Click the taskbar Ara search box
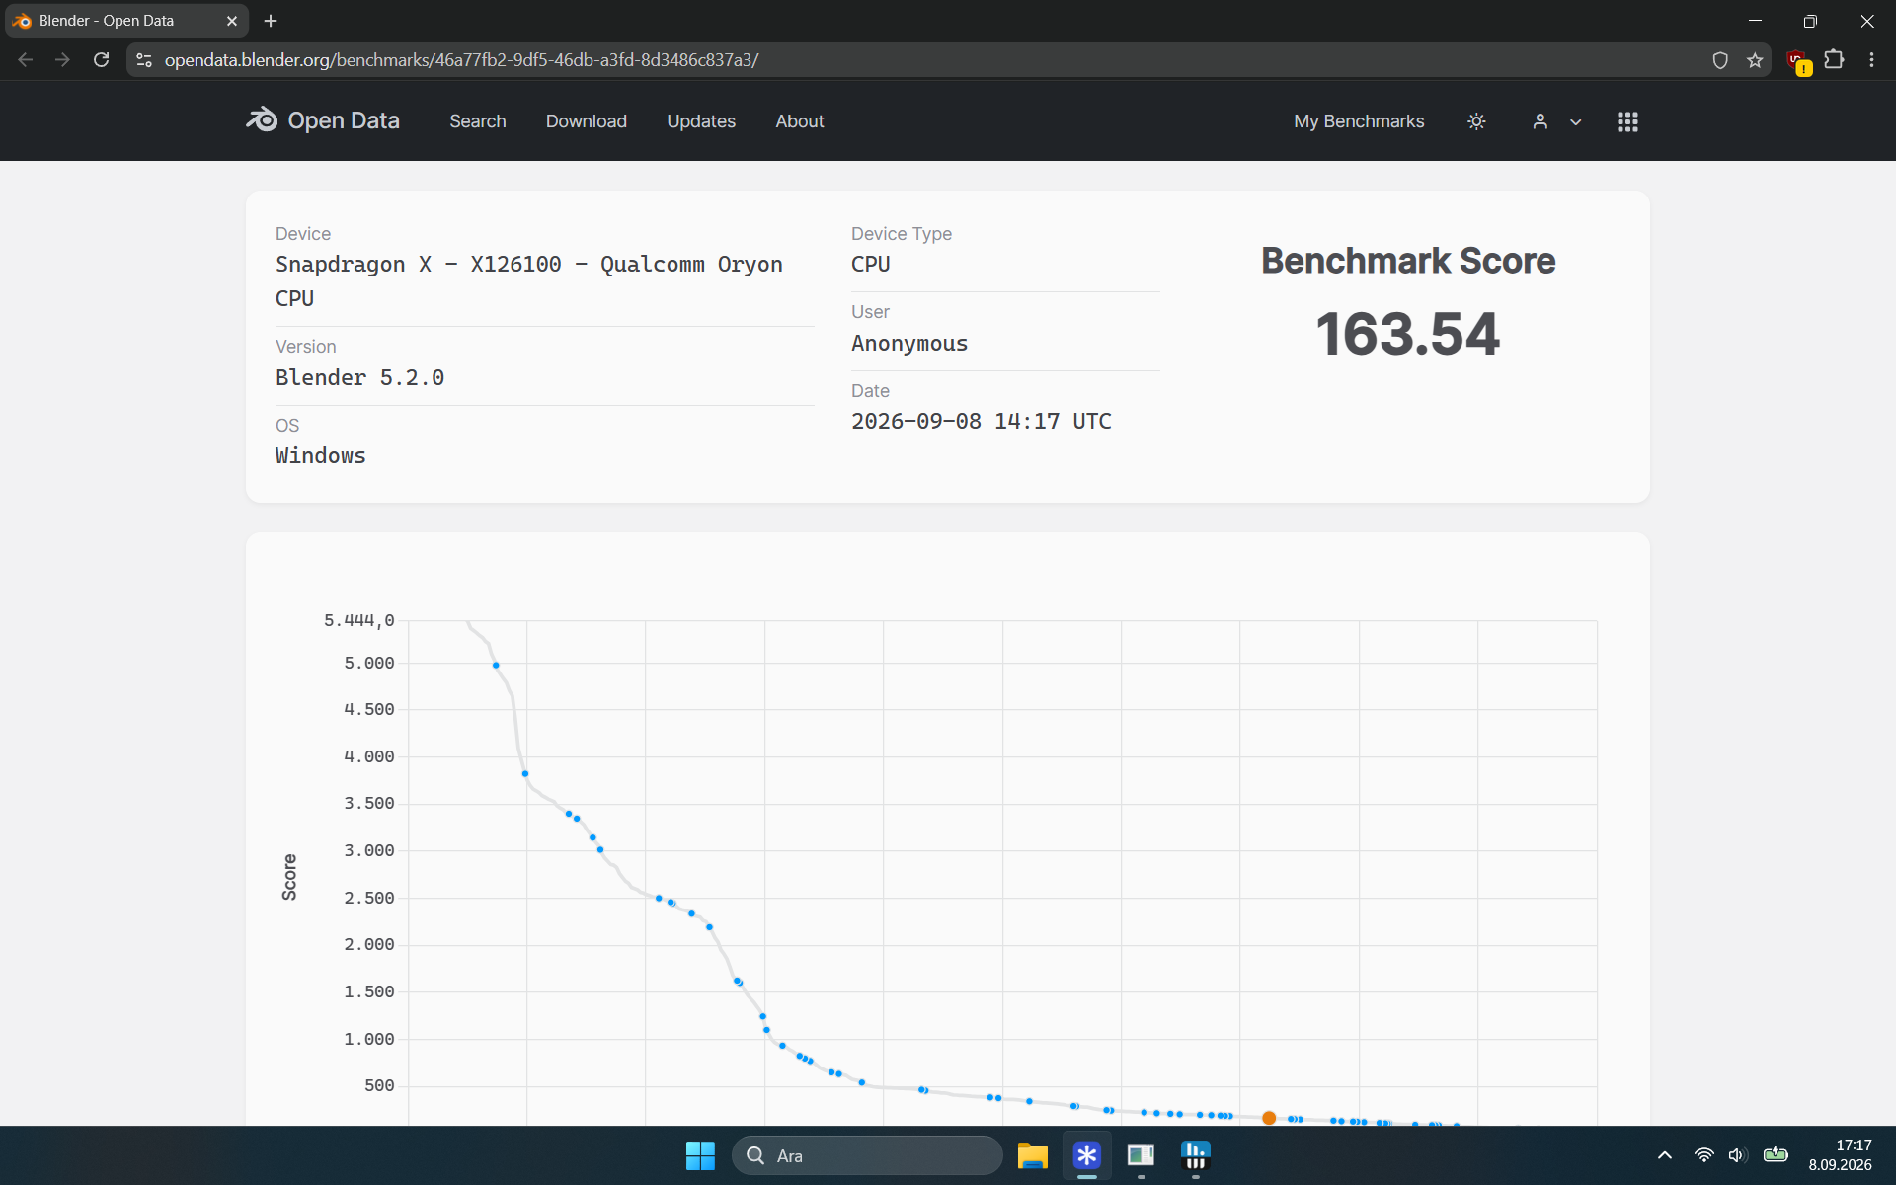The width and height of the screenshot is (1896, 1185). pos(867,1155)
